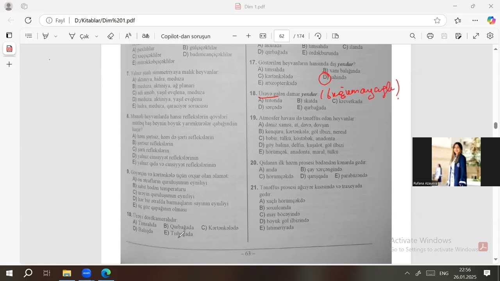Click question text "Ürəyi dördkameralıdır"
The image size is (500, 281).
click(155, 218)
